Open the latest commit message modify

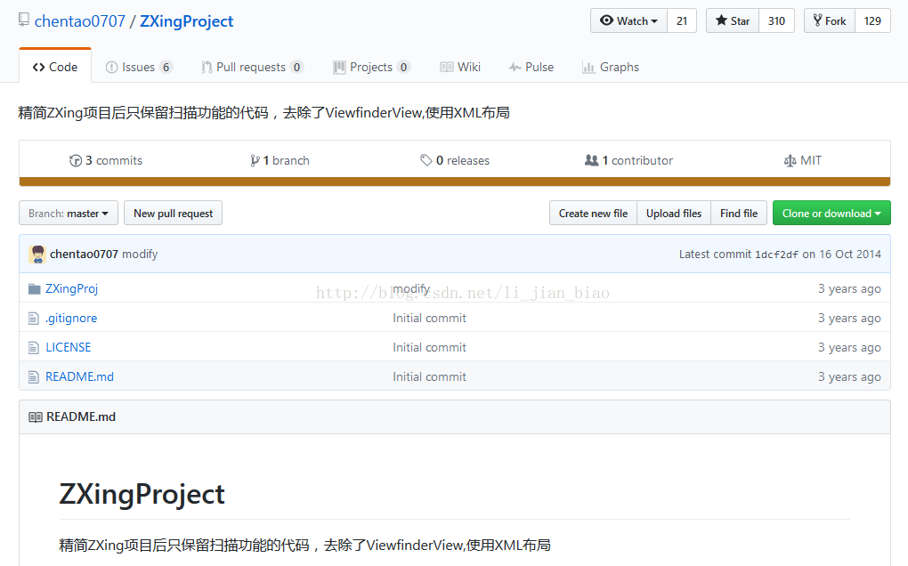click(x=140, y=254)
